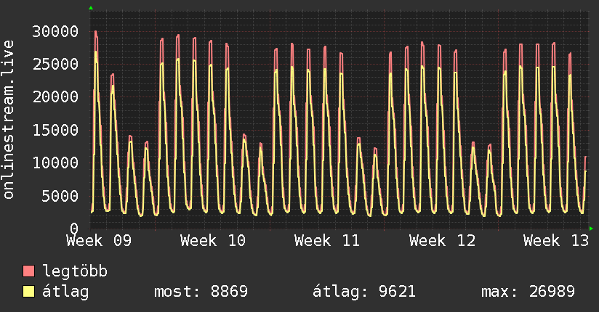Click the Week 12 axis label

tap(442, 241)
